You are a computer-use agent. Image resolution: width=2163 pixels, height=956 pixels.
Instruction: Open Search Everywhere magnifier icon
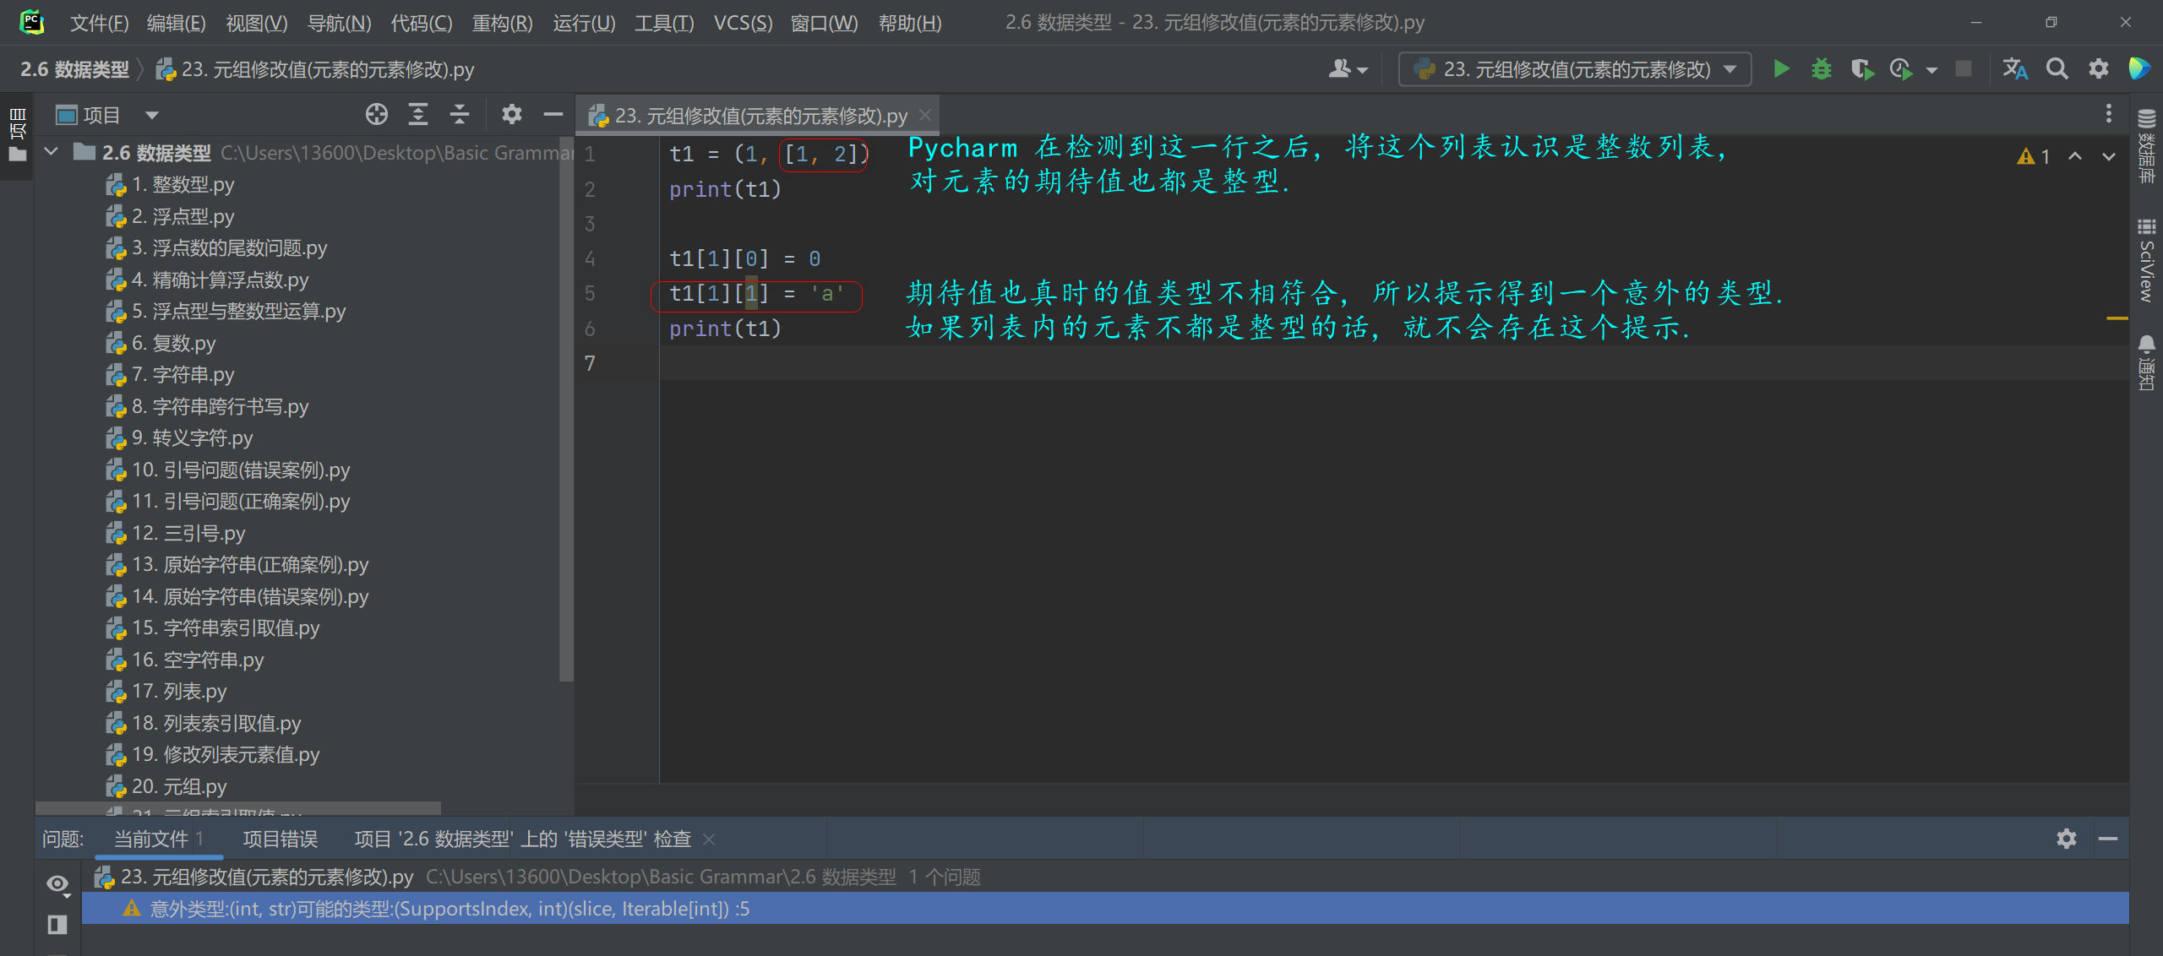[2057, 69]
